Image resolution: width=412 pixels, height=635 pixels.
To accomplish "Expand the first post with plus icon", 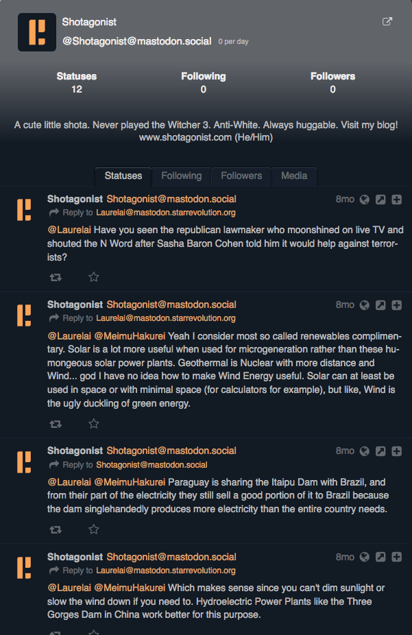I will [397, 200].
